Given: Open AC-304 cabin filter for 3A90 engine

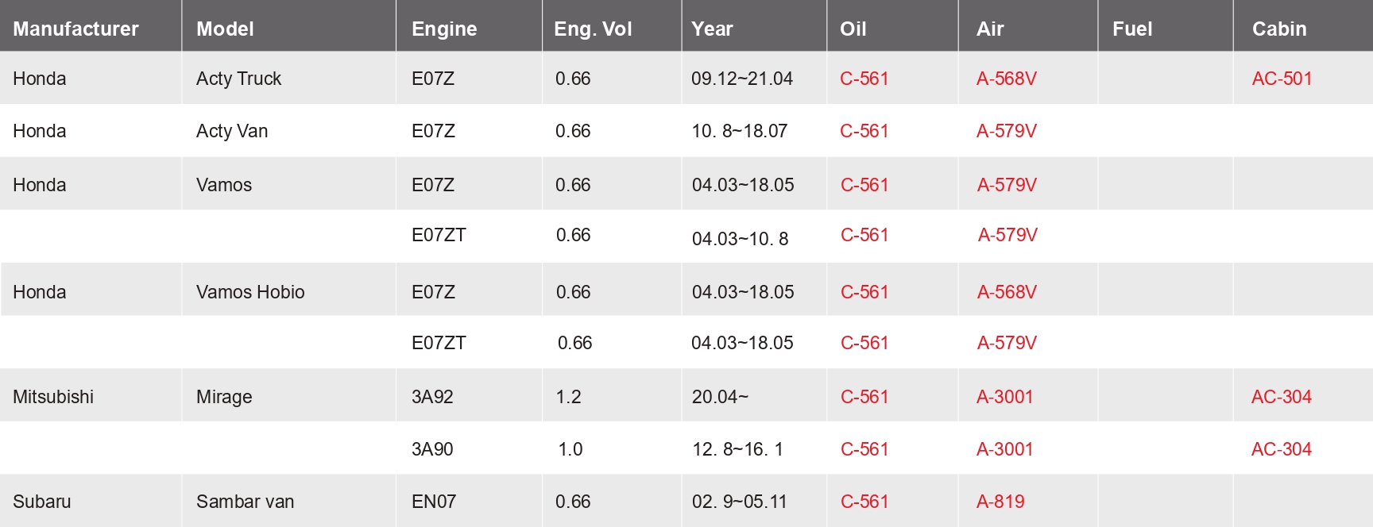Looking at the screenshot, I should pyautogui.click(x=1281, y=449).
